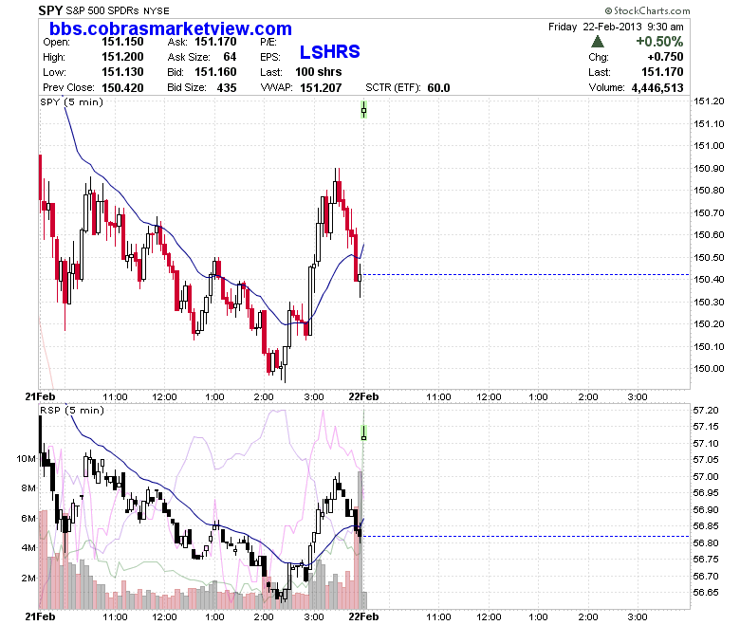Open the bbs.cobrasmarketview.com link
740x625 pixels.
click(171, 28)
